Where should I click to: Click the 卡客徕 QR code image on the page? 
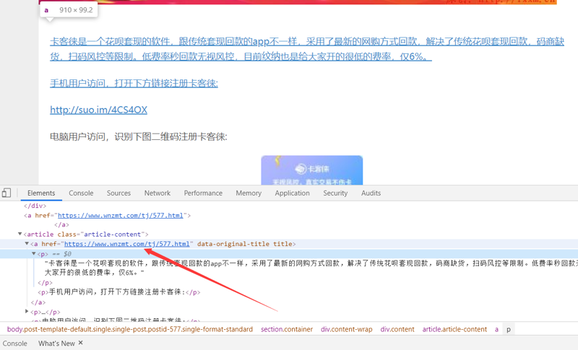coord(312,170)
